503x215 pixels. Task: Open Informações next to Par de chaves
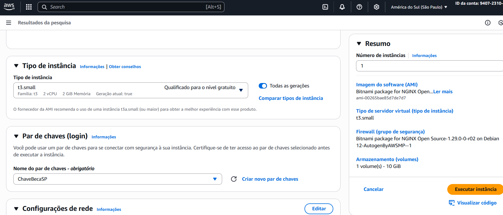(104, 137)
